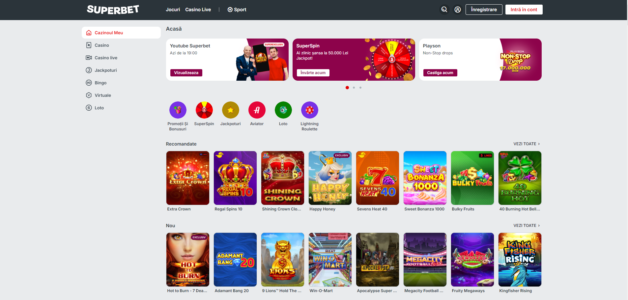Open the user account profile icon
This screenshot has width=628, height=300.
(x=458, y=10)
